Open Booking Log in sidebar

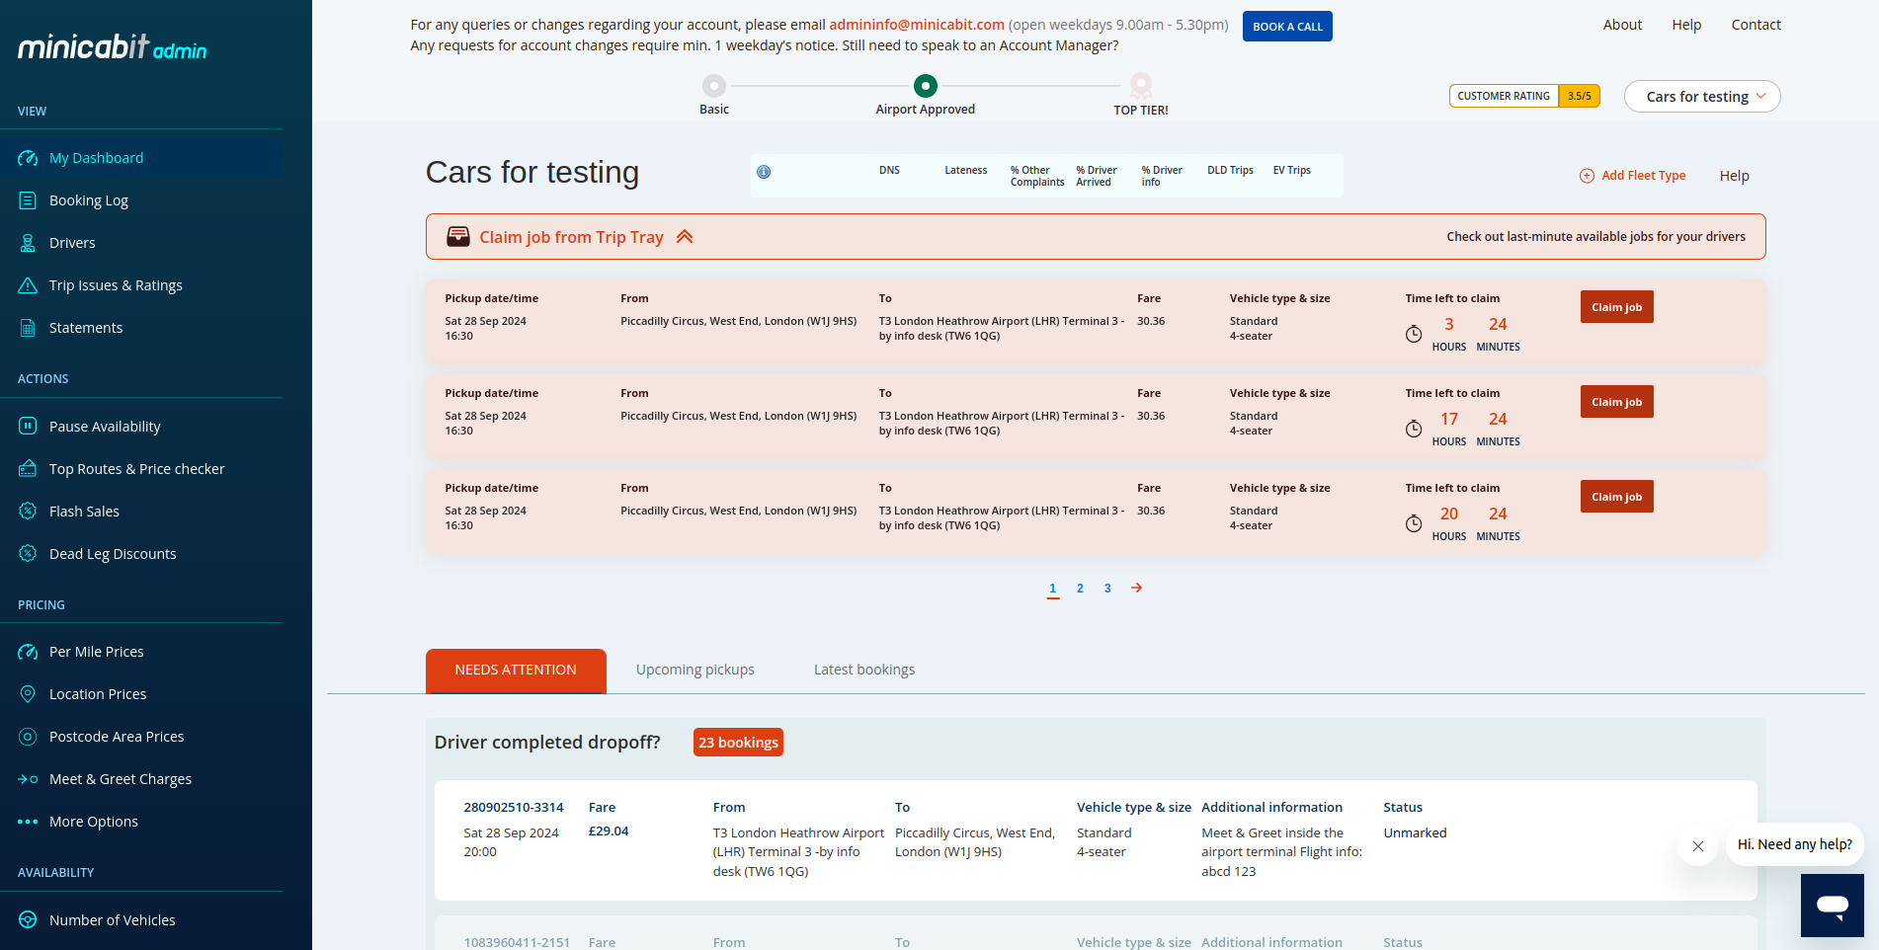(x=89, y=200)
